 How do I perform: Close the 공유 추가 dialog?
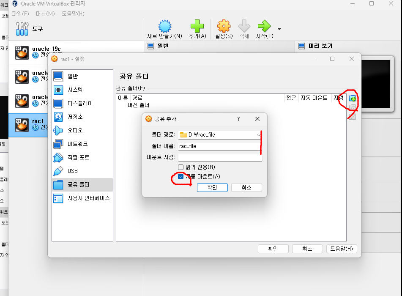pos(257,119)
